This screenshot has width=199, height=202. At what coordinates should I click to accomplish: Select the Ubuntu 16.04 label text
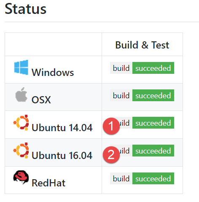click(62, 155)
